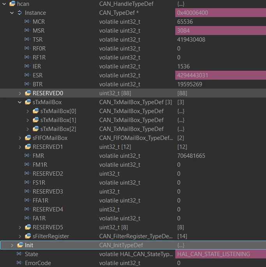Image resolution: width=266 pixels, height=267 pixels.
Task: Select the highlighted MSR value 3084
Action: 220,31
